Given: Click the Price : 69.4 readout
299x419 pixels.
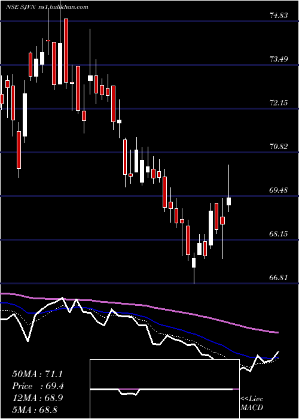Looking at the screenshot, I should tap(38, 386).
